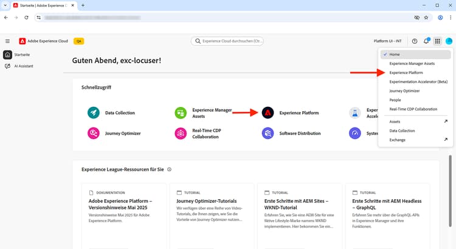Open the tab search dropdown arrow
Viewport: 456px width, 249px height.
(5, 5)
